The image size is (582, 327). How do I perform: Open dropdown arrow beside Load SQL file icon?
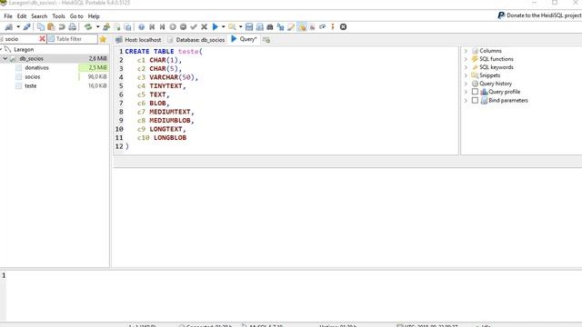click(x=240, y=27)
